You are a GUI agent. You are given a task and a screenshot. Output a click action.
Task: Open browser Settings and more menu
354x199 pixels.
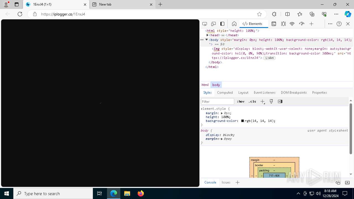coord(336,14)
